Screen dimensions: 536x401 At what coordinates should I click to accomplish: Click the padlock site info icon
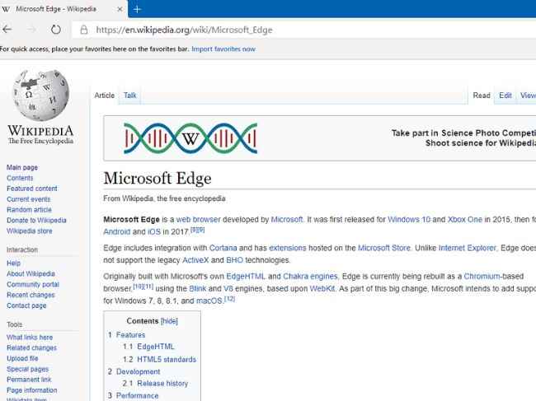84,30
